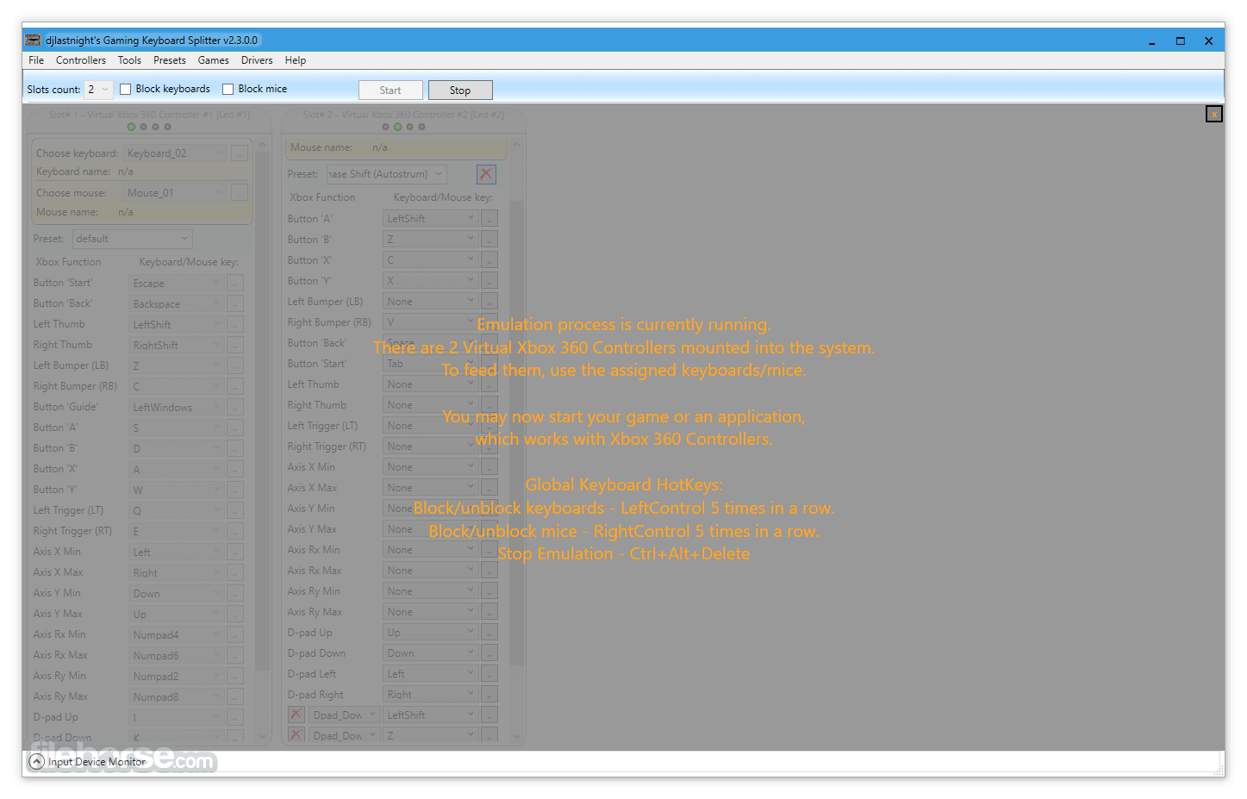Remove the Dpad_Dow row mapped to LeftShift

pyautogui.click(x=296, y=715)
